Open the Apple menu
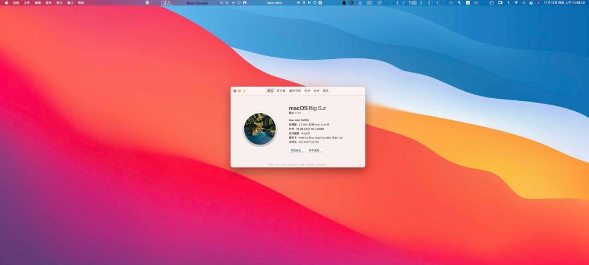The width and height of the screenshot is (589, 265). [7, 3]
